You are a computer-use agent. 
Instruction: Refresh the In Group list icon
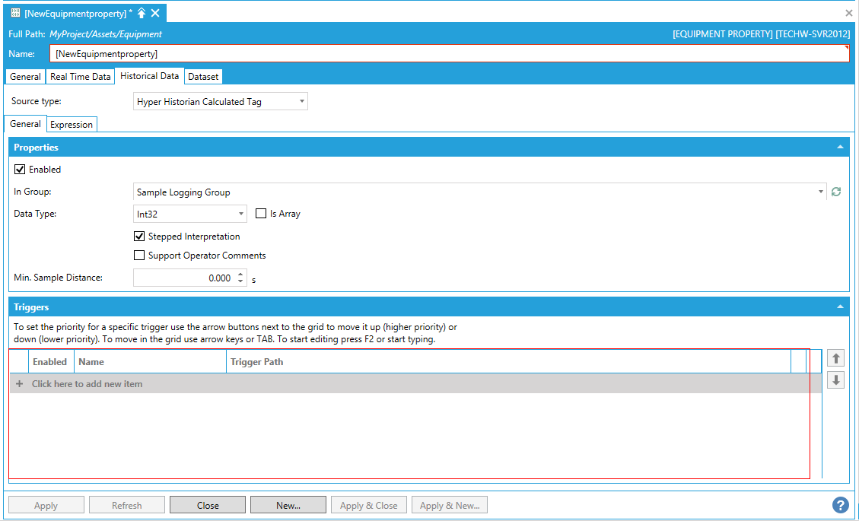(836, 192)
